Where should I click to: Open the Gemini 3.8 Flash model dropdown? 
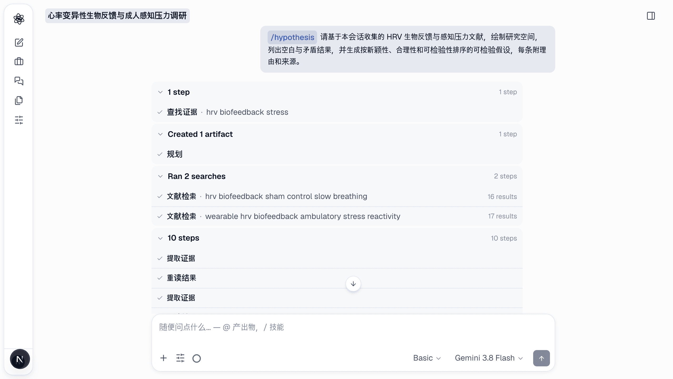tap(489, 358)
